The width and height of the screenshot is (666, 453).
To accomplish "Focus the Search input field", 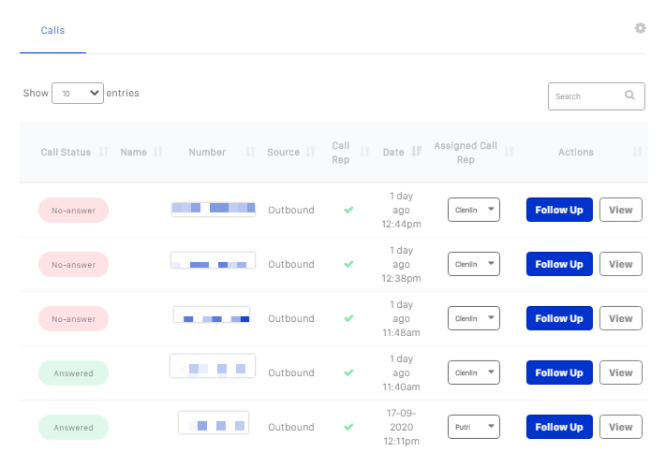I will point(597,96).
